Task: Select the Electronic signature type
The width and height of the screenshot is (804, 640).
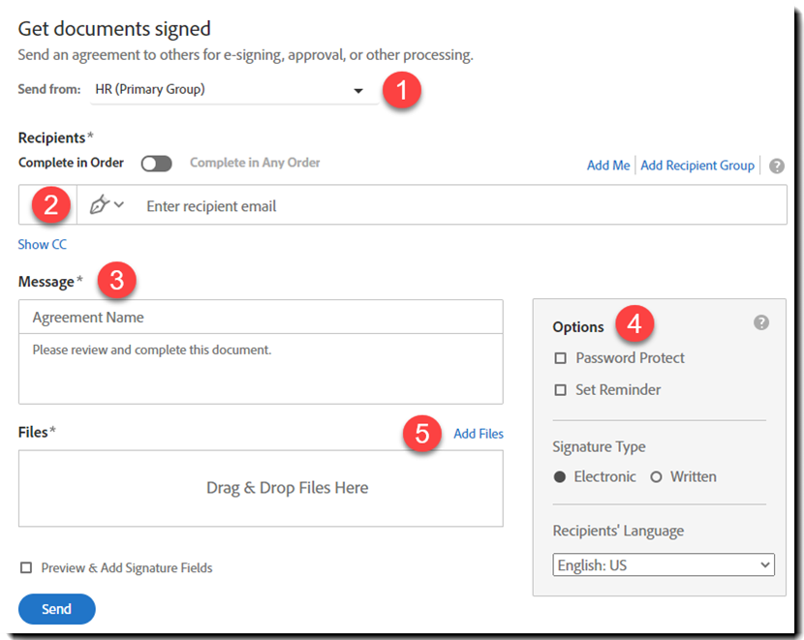Action: tap(560, 477)
